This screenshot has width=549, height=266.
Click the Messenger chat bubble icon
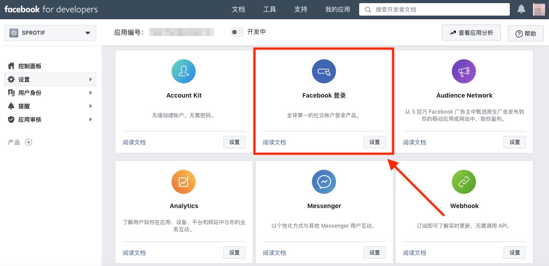tap(324, 182)
